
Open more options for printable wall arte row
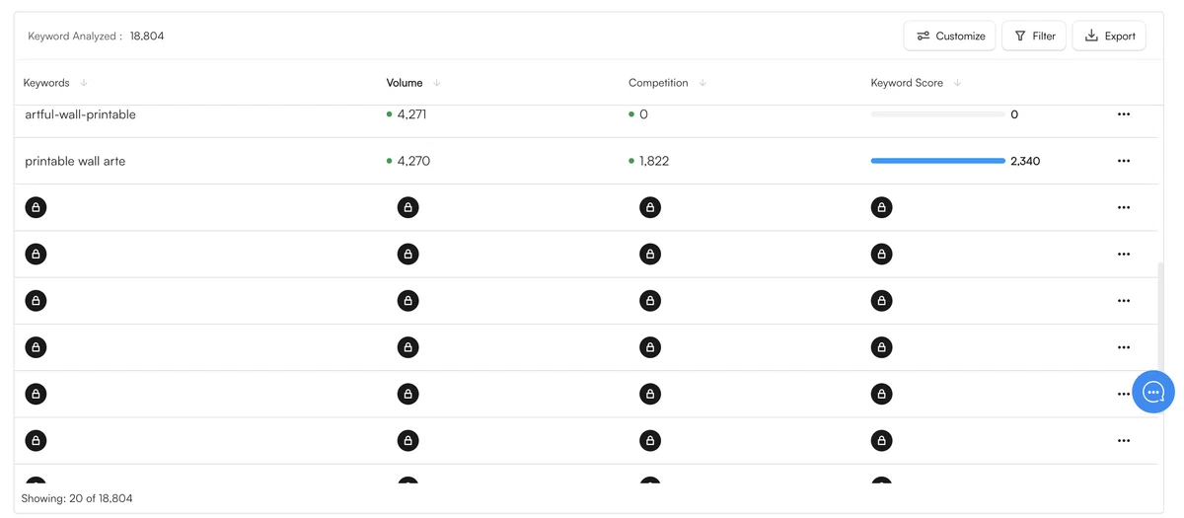[1124, 161]
